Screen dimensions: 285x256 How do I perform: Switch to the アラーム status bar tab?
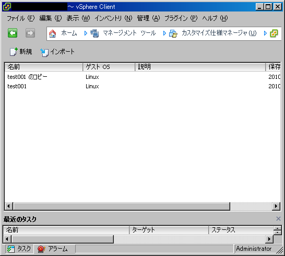(x=53, y=249)
